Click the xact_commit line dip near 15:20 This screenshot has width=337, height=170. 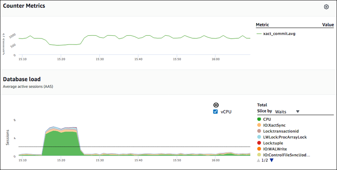tap(60, 45)
